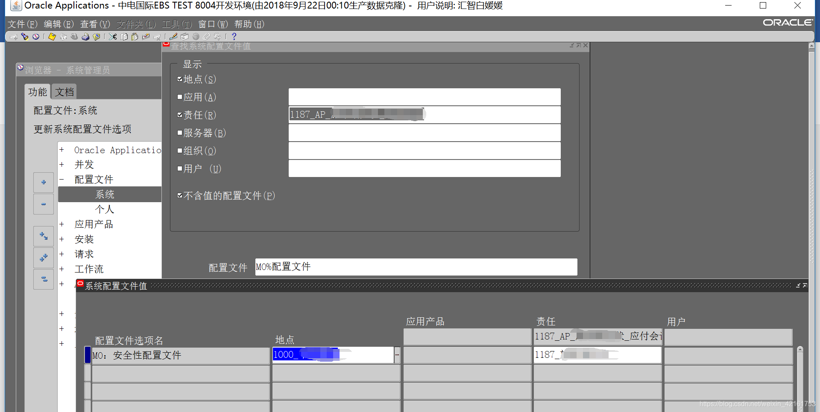Toggle the 服务器(B) checkbox
The image size is (820, 412).
click(180, 133)
